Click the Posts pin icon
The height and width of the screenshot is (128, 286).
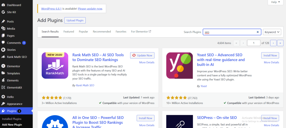point(3,21)
